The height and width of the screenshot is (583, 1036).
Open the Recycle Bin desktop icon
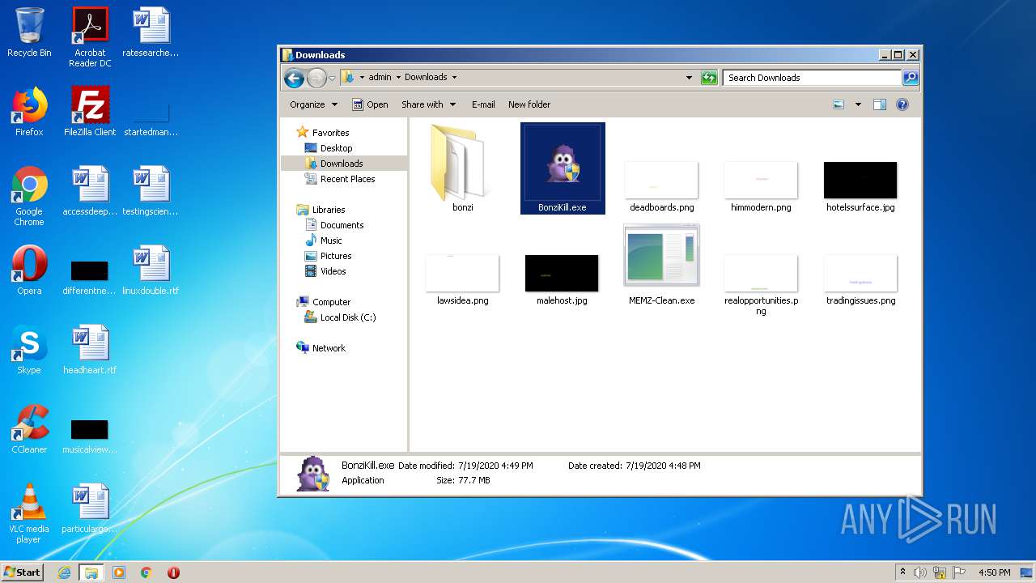pyautogui.click(x=29, y=32)
